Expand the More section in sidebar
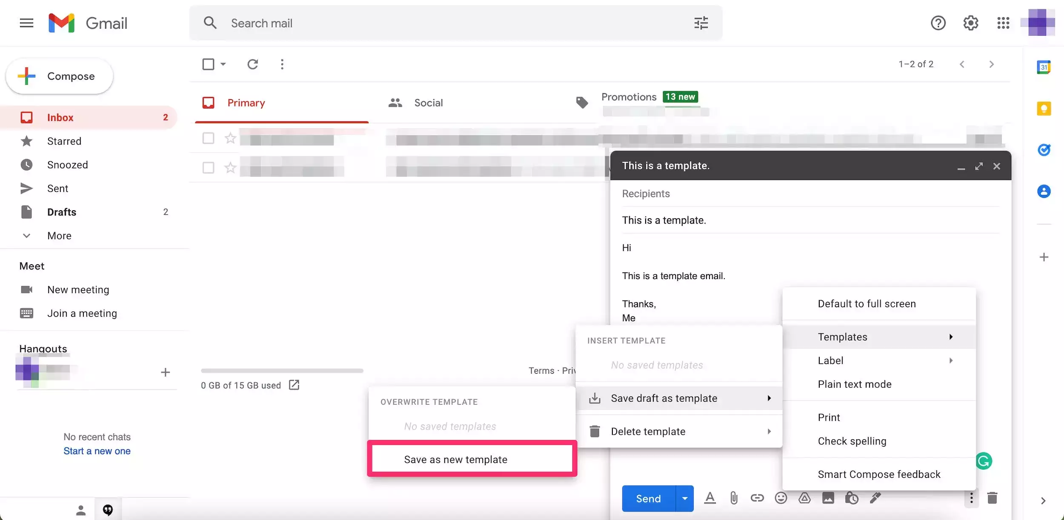Viewport: 1064px width, 520px height. pos(59,236)
